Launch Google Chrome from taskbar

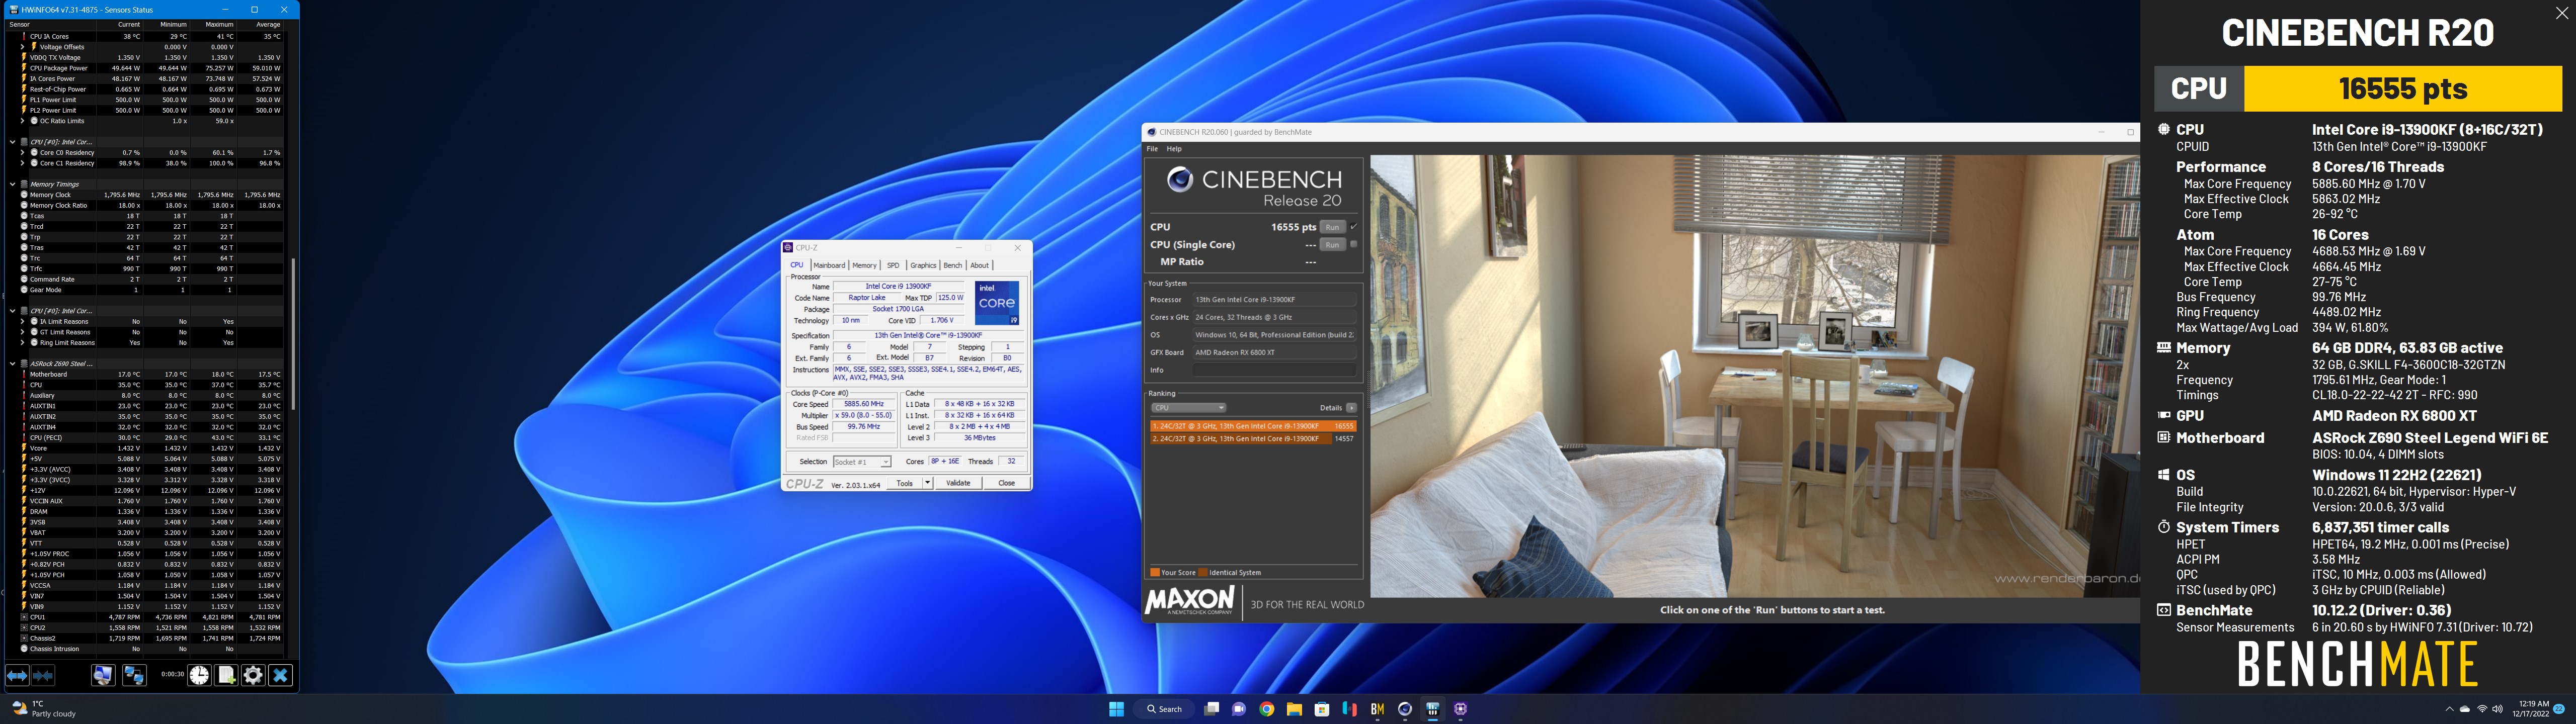click(x=1267, y=709)
